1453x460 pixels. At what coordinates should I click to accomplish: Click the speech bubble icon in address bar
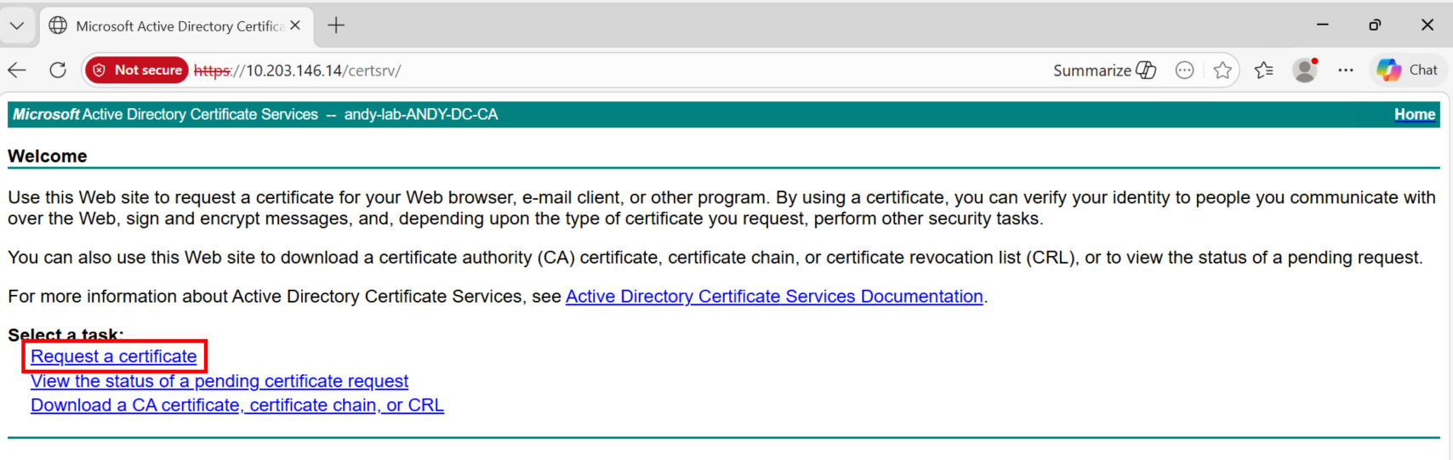click(1184, 71)
